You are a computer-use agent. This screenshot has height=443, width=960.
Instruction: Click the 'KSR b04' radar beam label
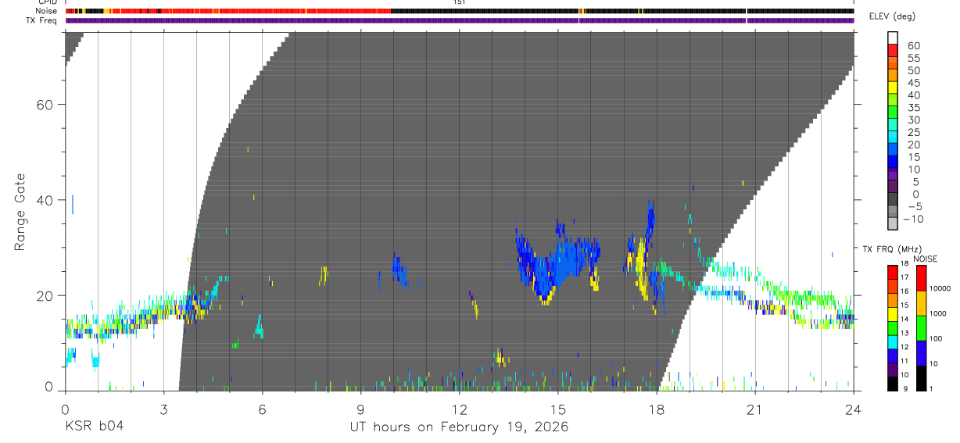click(x=94, y=427)
